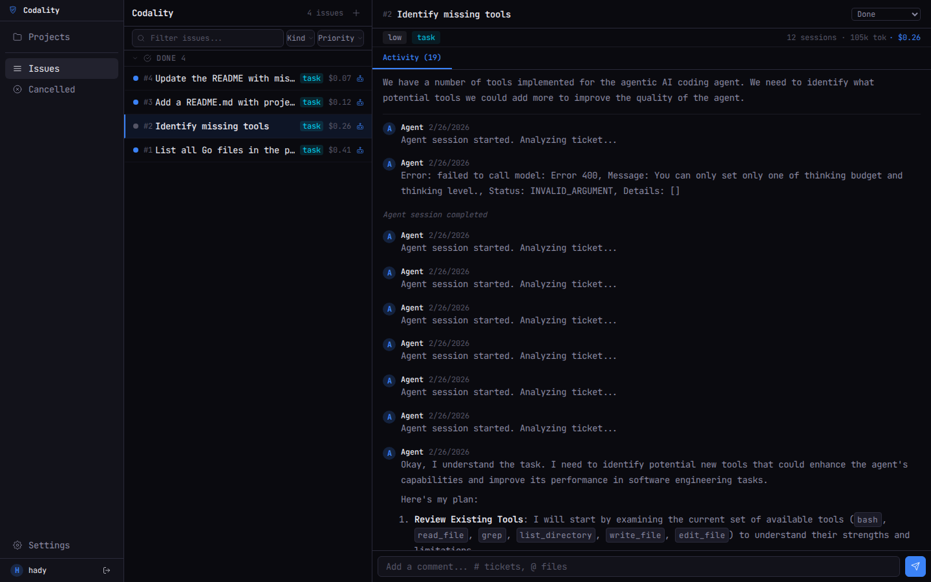This screenshot has width=931, height=582.
Task: Open the Priority filter dropdown
Action: pos(339,38)
